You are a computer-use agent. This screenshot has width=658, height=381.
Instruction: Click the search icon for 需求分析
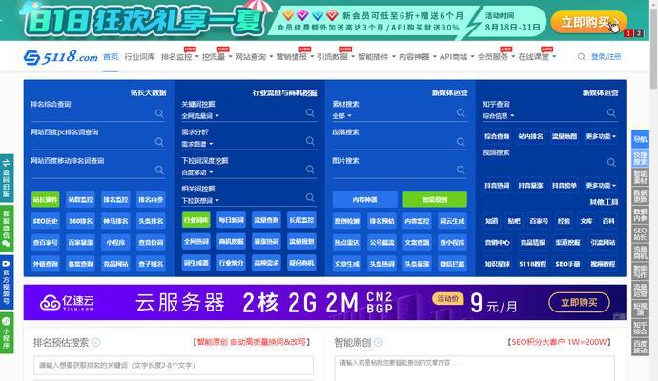click(x=310, y=141)
